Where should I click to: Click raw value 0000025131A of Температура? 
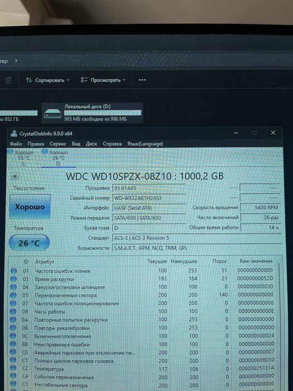(256, 368)
